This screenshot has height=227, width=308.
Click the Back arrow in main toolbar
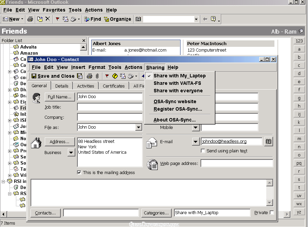tap(205, 19)
